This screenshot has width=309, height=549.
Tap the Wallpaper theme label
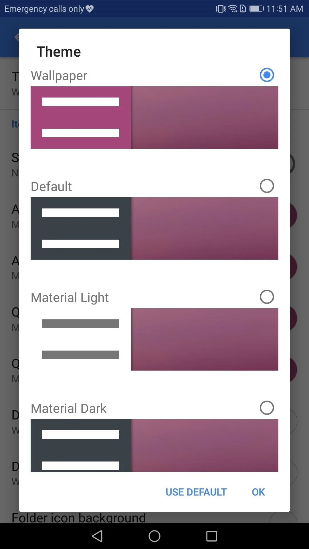click(59, 76)
